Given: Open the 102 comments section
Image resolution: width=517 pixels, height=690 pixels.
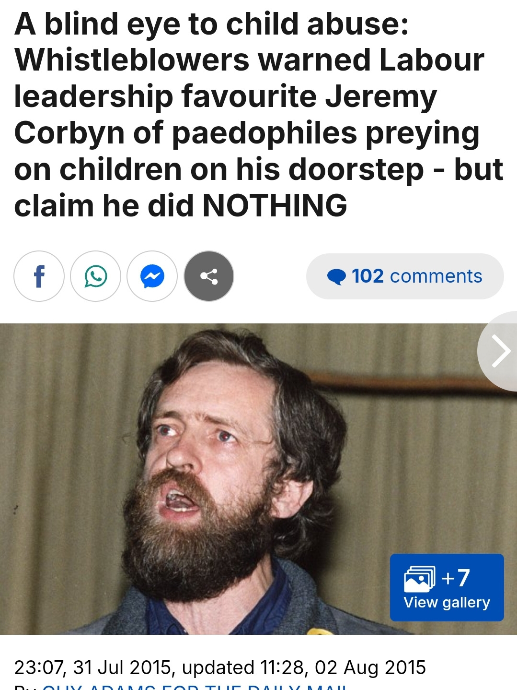Looking at the screenshot, I should 405,276.
